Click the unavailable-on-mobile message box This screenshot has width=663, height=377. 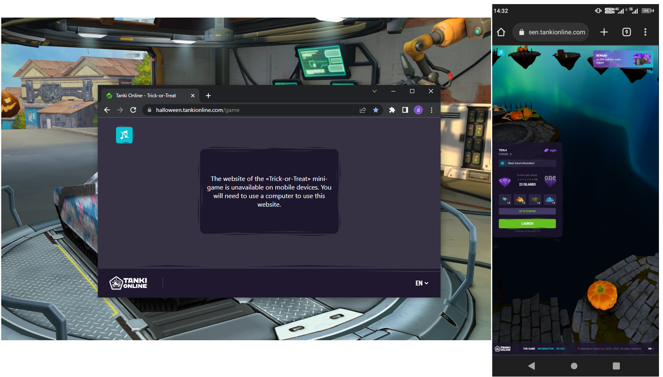269,191
